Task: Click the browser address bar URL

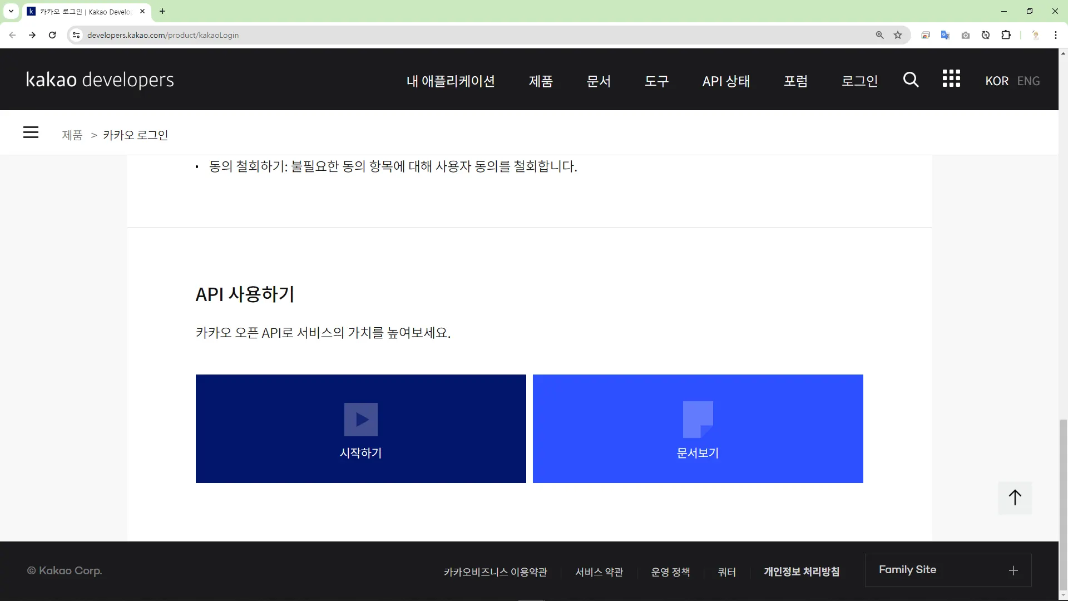Action: click(x=163, y=35)
